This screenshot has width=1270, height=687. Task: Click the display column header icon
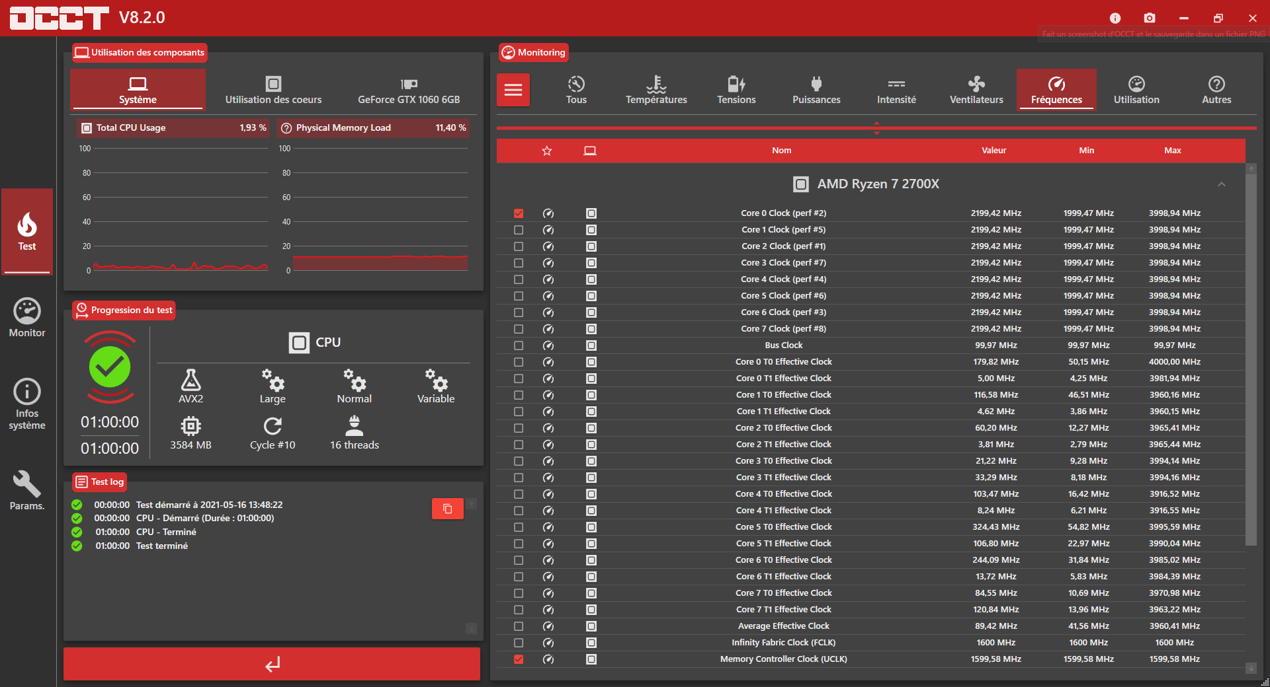pyautogui.click(x=590, y=151)
